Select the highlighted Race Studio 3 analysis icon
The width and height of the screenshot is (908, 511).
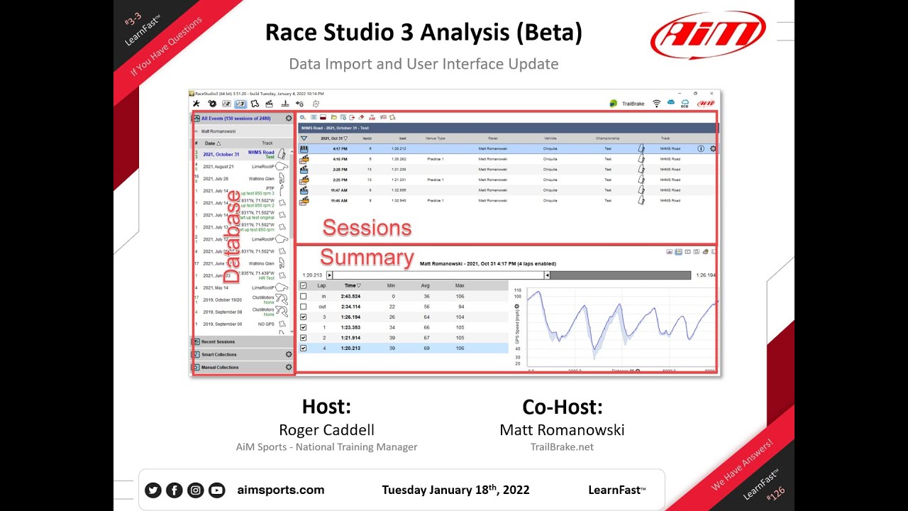[240, 104]
